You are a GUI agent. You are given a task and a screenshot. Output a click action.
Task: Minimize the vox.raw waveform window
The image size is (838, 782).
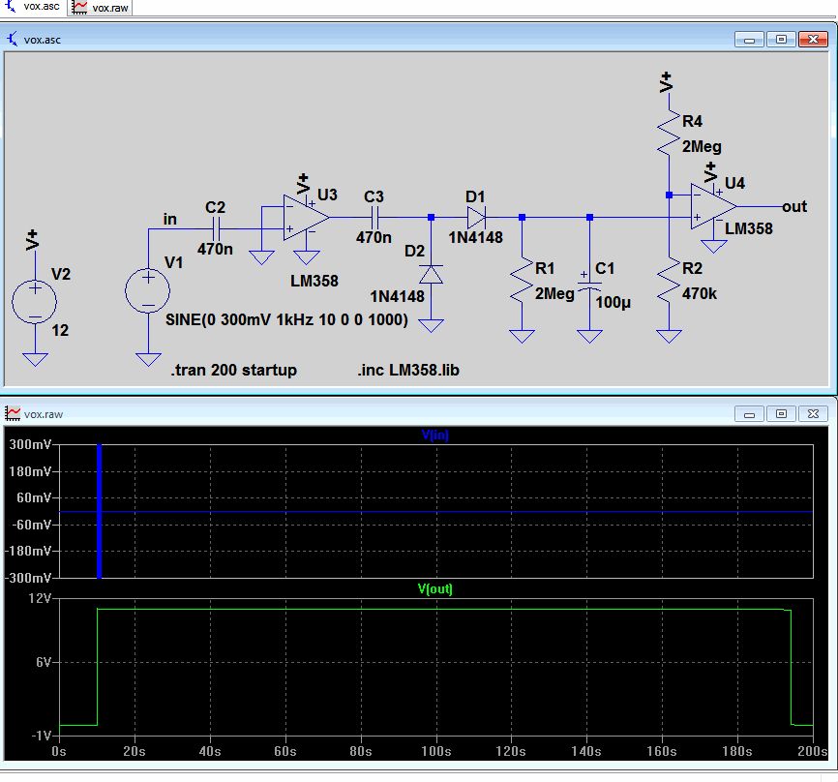(749, 413)
